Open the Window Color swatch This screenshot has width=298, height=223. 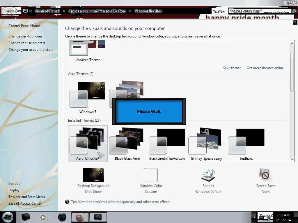(x=151, y=175)
